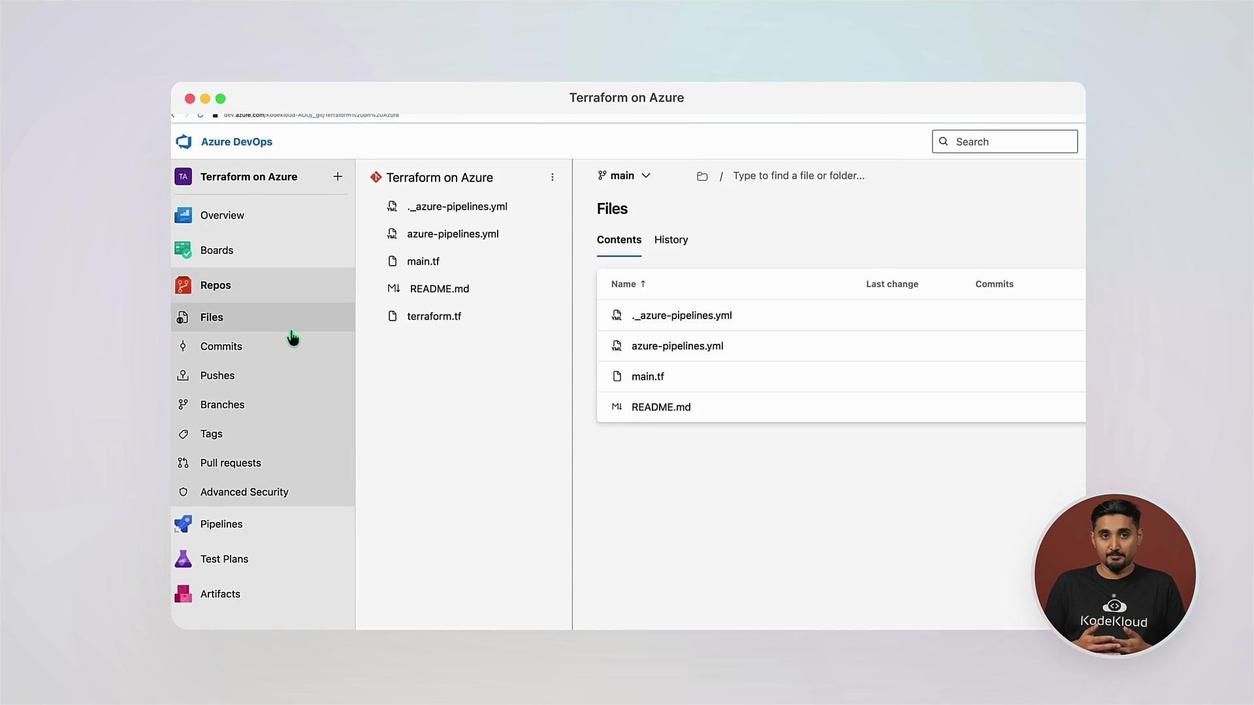Select azure-pipelines.yml in the file tree
Image resolution: width=1254 pixels, height=705 pixels.
(453, 234)
